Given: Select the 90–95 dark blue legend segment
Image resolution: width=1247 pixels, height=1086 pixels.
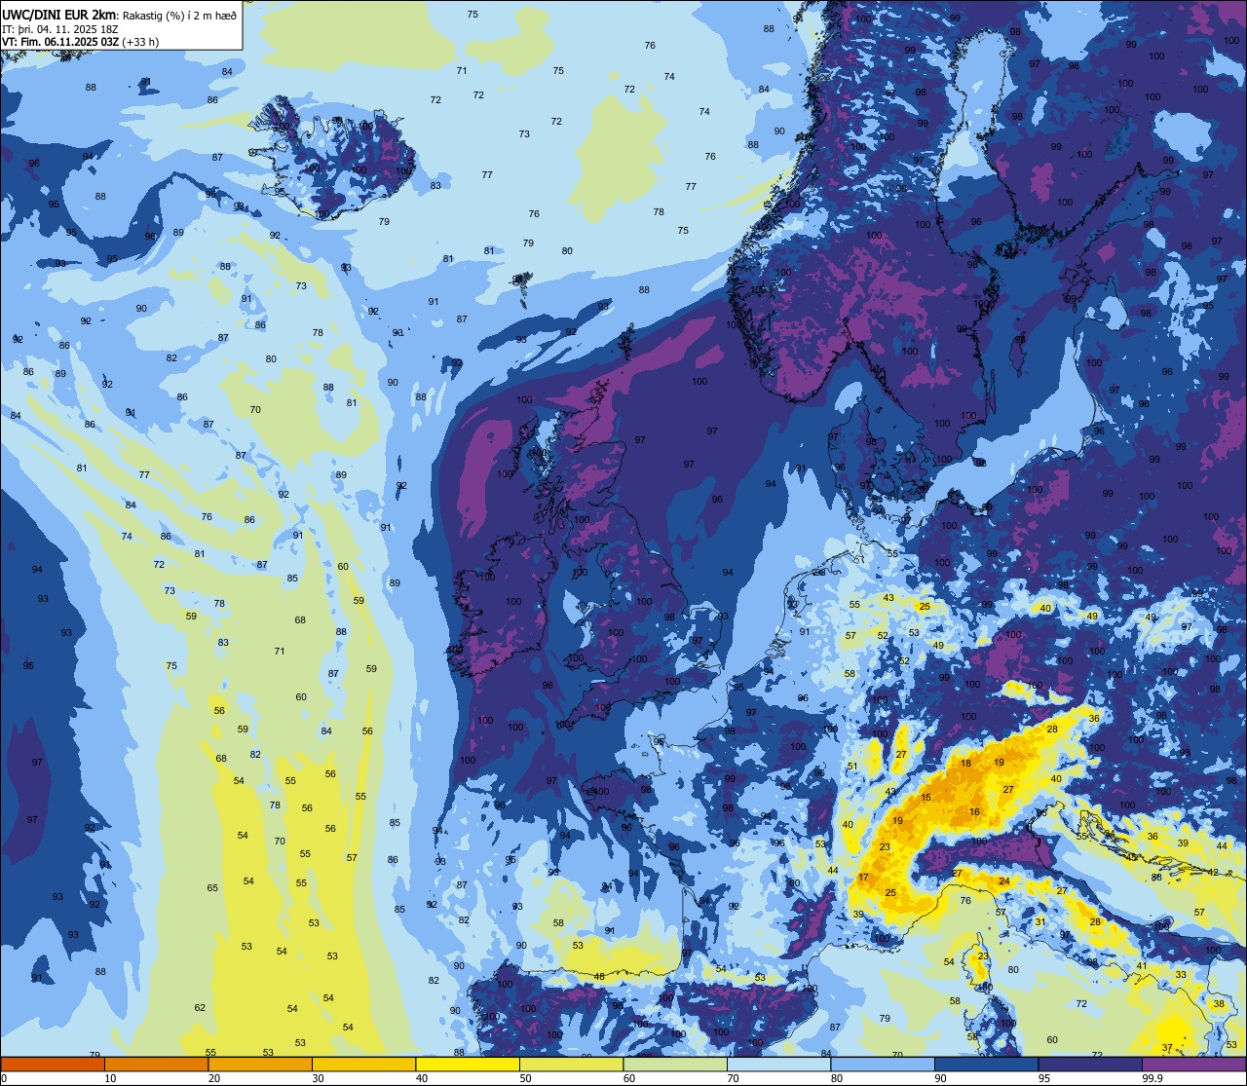Looking at the screenshot, I should pos(986,1064).
